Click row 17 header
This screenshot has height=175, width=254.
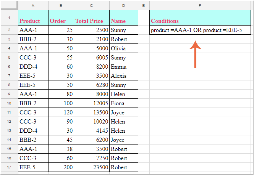pos(9,167)
